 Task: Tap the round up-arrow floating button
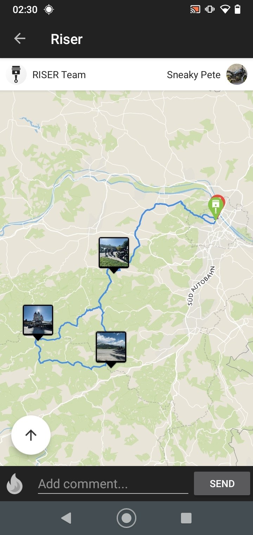(31, 435)
